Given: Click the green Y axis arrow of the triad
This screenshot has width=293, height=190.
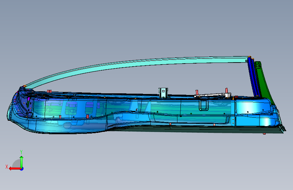Looking at the screenshot, I should coord(22,162).
